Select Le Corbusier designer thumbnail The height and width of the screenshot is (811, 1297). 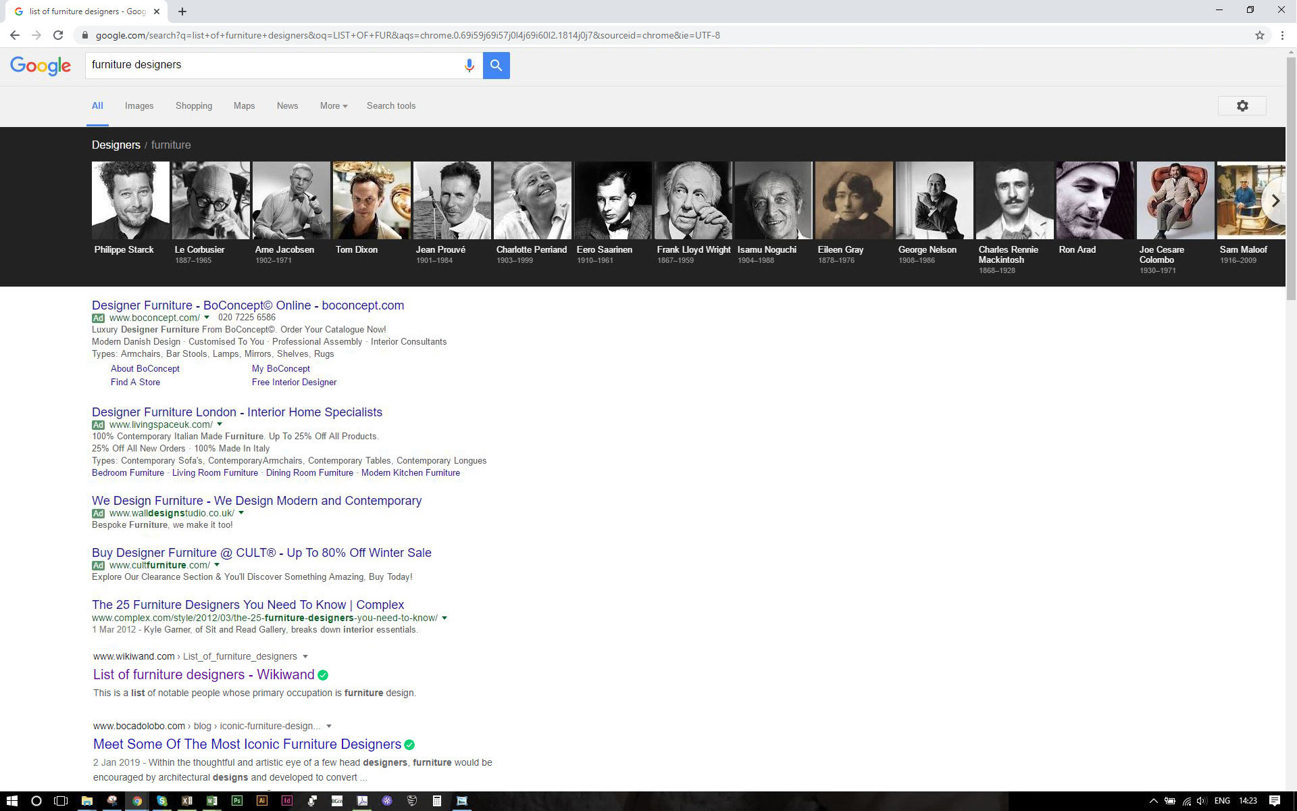point(211,201)
